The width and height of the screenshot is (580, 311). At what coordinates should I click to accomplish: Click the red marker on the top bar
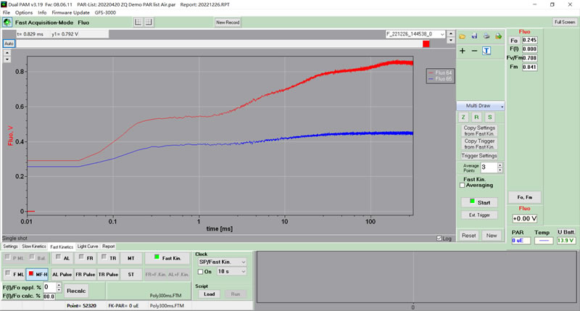pos(426,43)
